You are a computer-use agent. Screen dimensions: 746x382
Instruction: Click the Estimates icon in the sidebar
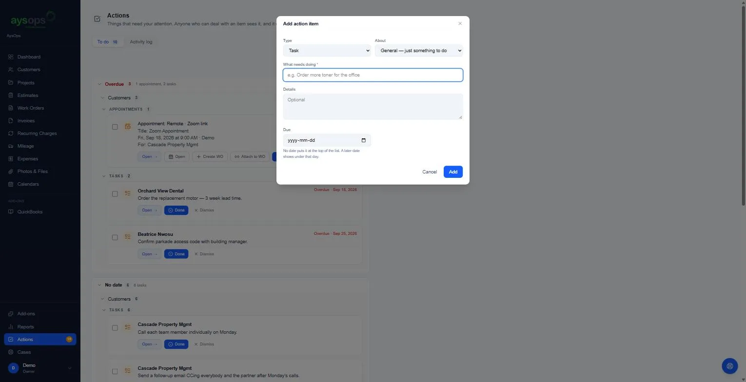point(11,95)
